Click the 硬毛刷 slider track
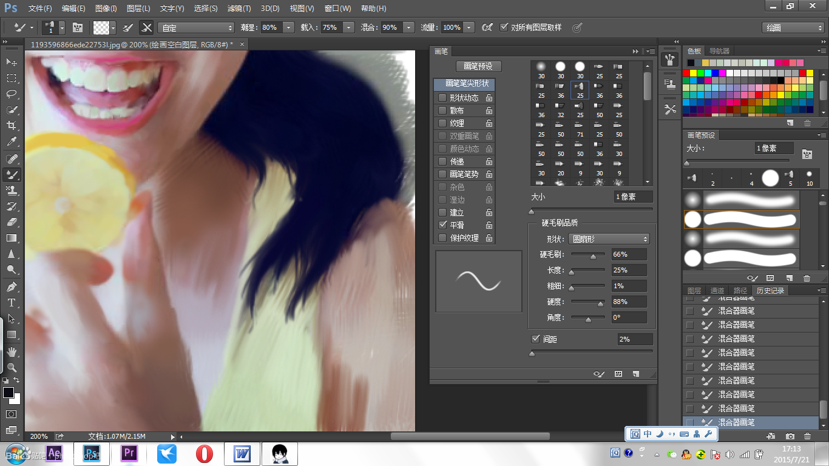The width and height of the screenshot is (829, 466). point(587,254)
